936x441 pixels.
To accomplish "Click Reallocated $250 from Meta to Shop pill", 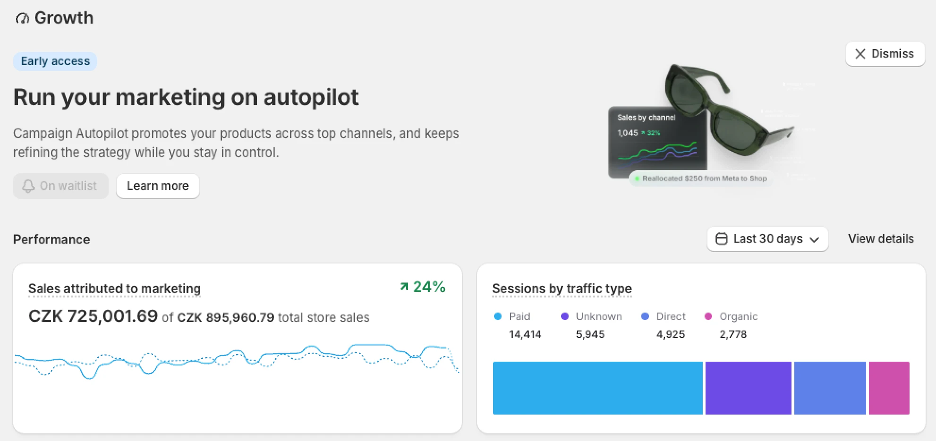I will 701,178.
